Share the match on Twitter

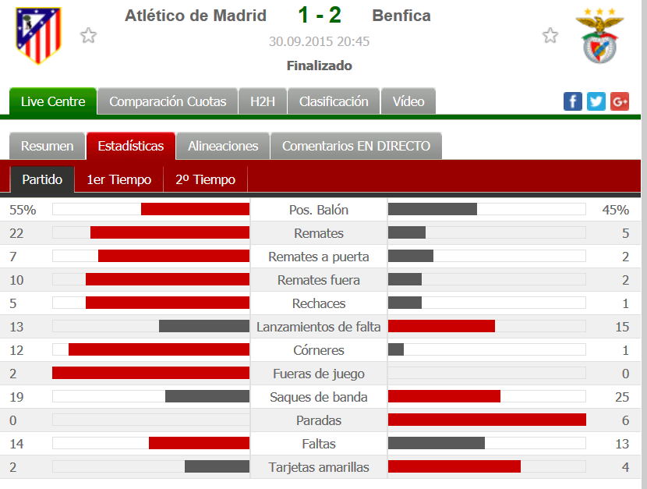pyautogui.click(x=596, y=101)
